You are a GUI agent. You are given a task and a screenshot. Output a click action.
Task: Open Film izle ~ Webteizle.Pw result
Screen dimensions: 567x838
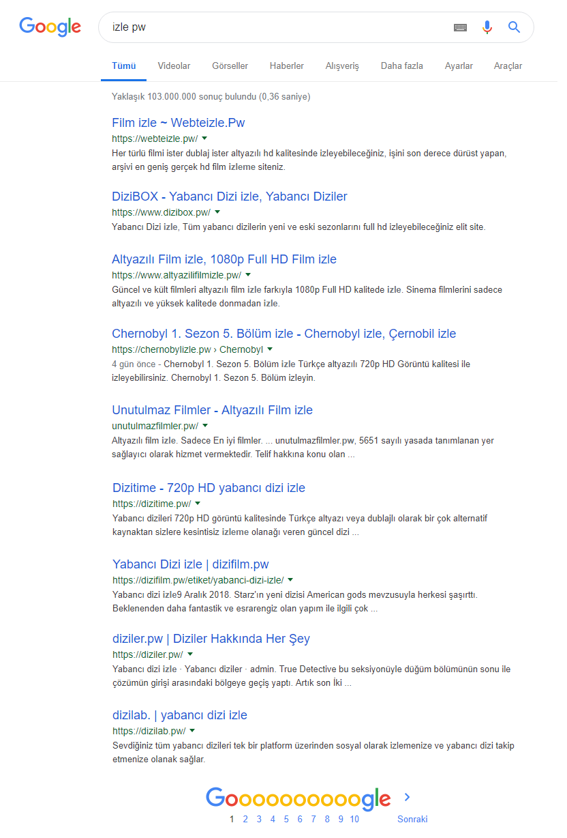(179, 123)
